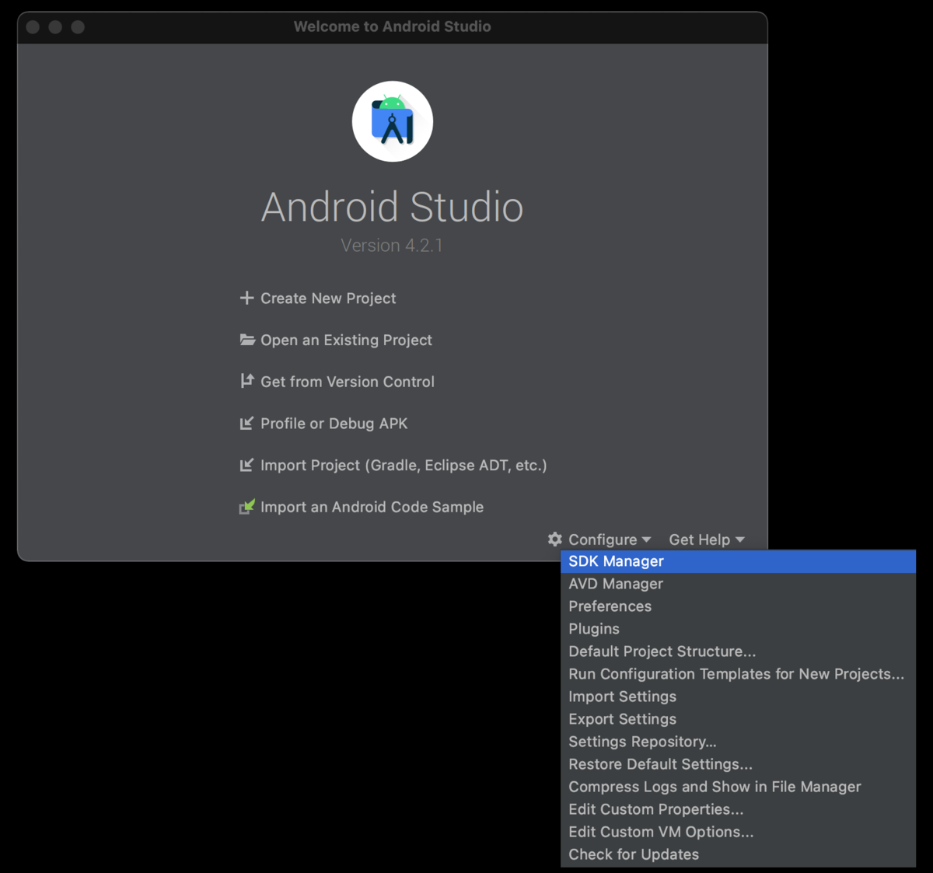The height and width of the screenshot is (873, 933).
Task: Select Check for Updates
Action: tap(738, 854)
